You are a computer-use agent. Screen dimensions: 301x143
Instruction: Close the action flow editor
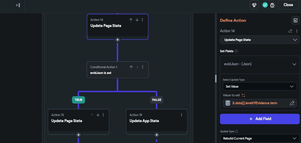(288, 5)
